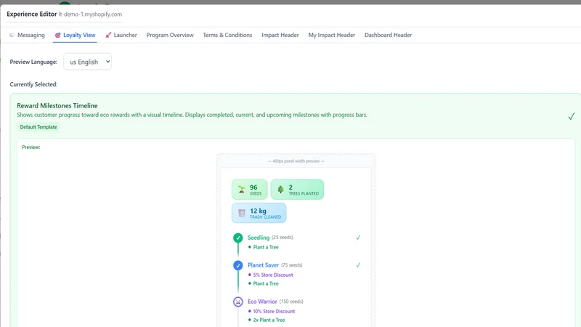Image resolution: width=581 pixels, height=327 pixels.
Task: Click the Messaging speech bubble icon
Action: click(x=12, y=35)
